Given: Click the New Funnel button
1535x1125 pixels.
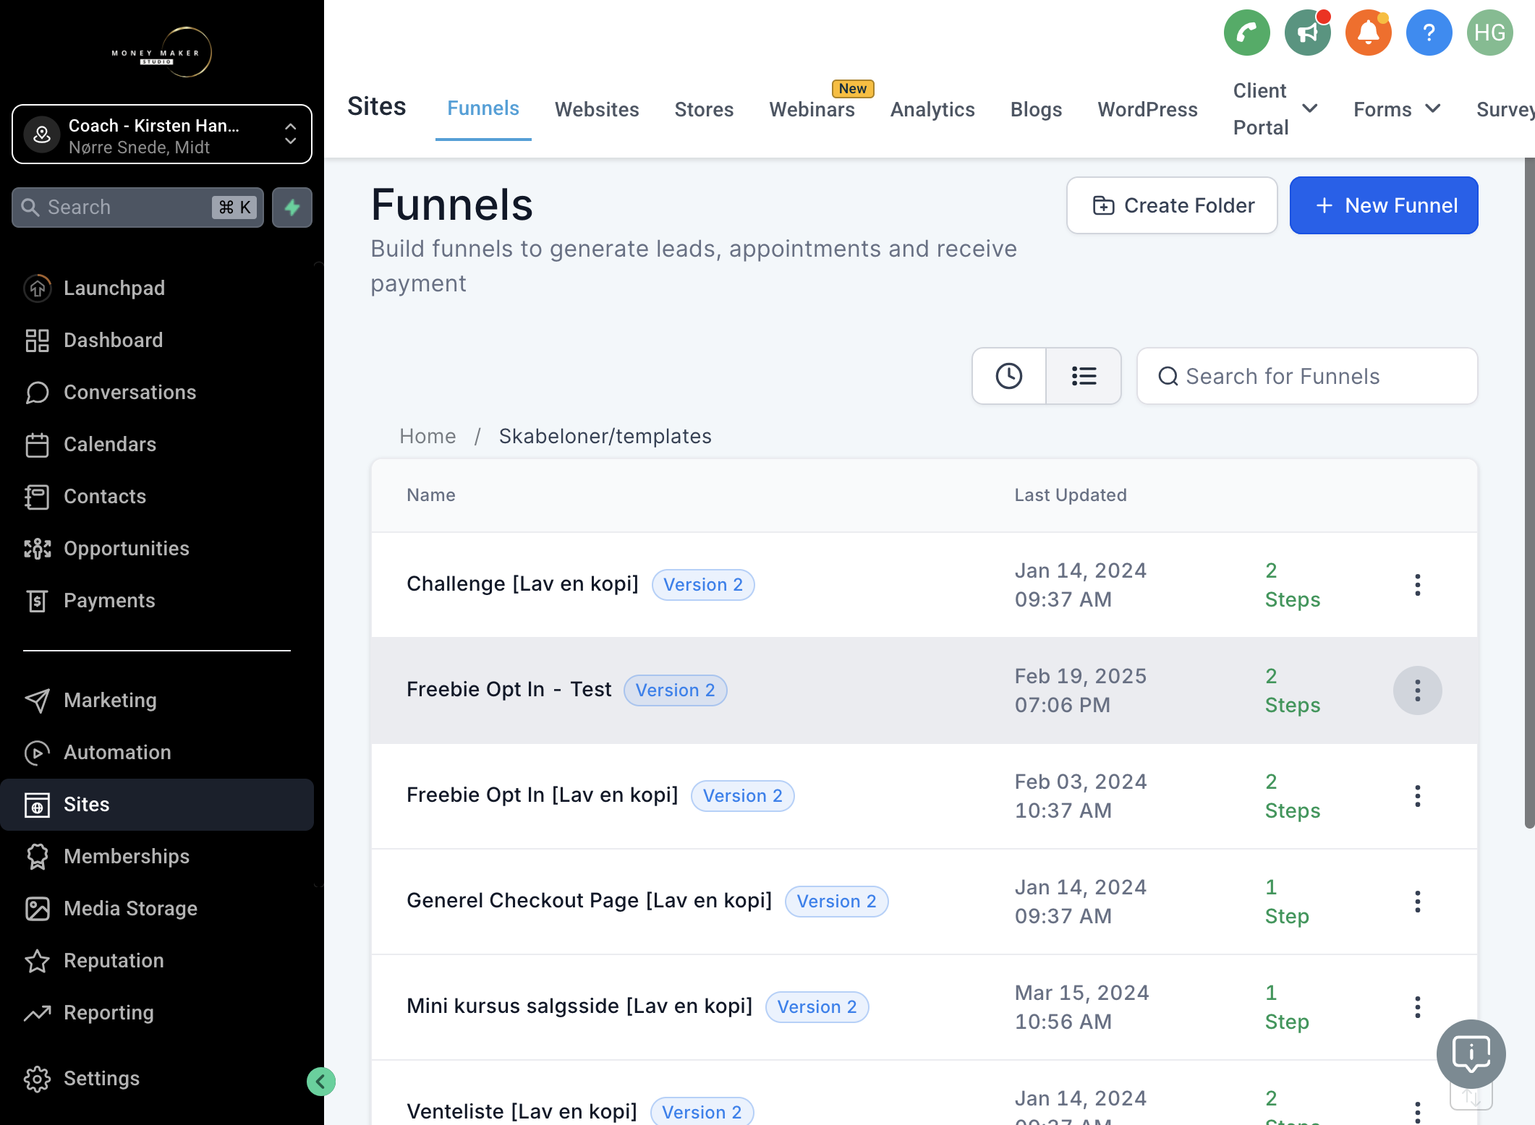Looking at the screenshot, I should (x=1384, y=205).
